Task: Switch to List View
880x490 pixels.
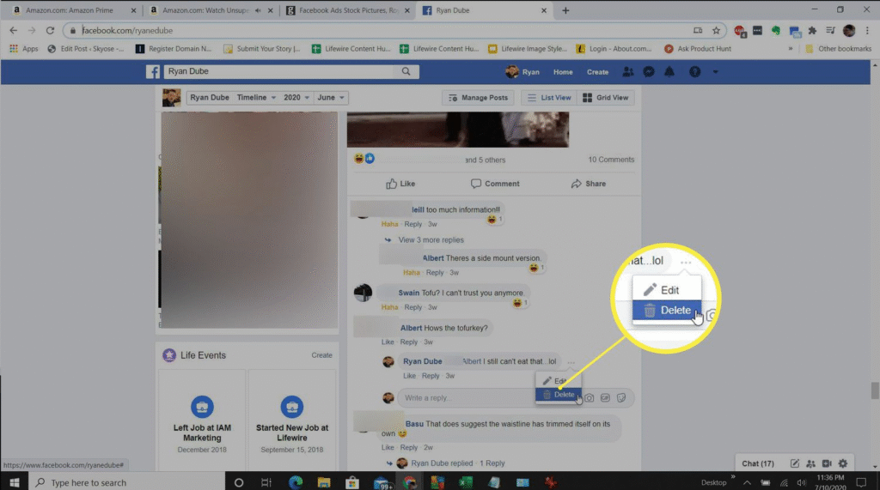Action: click(548, 98)
